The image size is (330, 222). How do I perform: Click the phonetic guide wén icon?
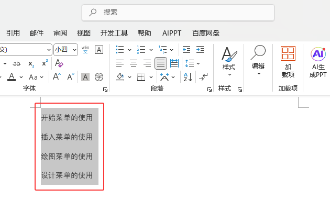pos(85,50)
